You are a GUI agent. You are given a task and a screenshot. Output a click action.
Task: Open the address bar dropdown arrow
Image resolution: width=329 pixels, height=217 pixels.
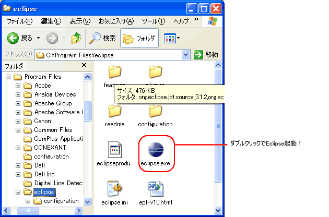click(x=186, y=55)
